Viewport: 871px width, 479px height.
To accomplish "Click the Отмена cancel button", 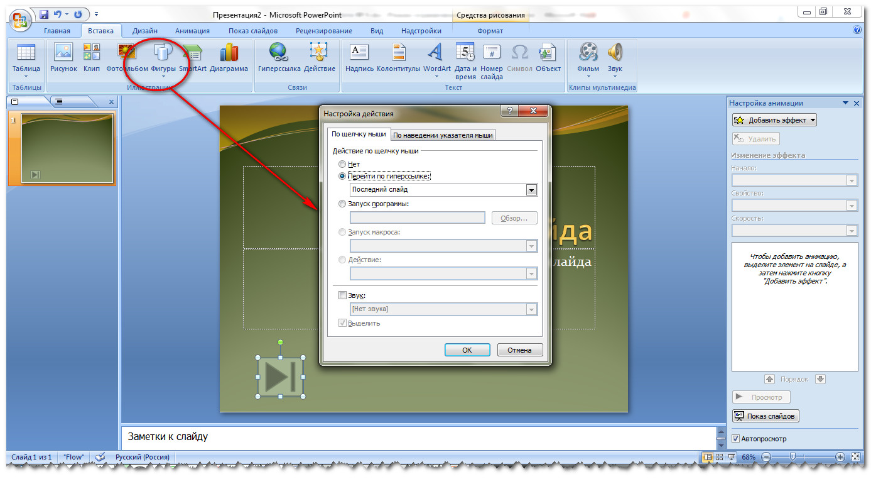I will [x=519, y=350].
